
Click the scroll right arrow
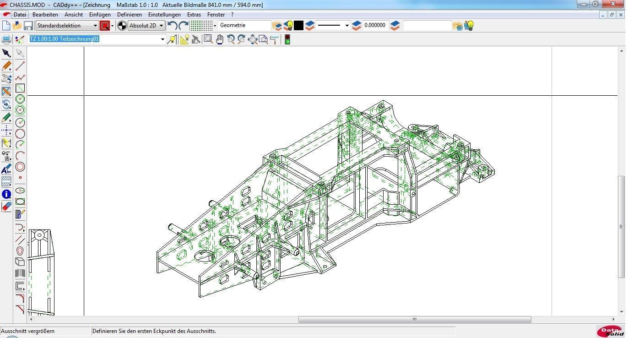(x=614, y=319)
